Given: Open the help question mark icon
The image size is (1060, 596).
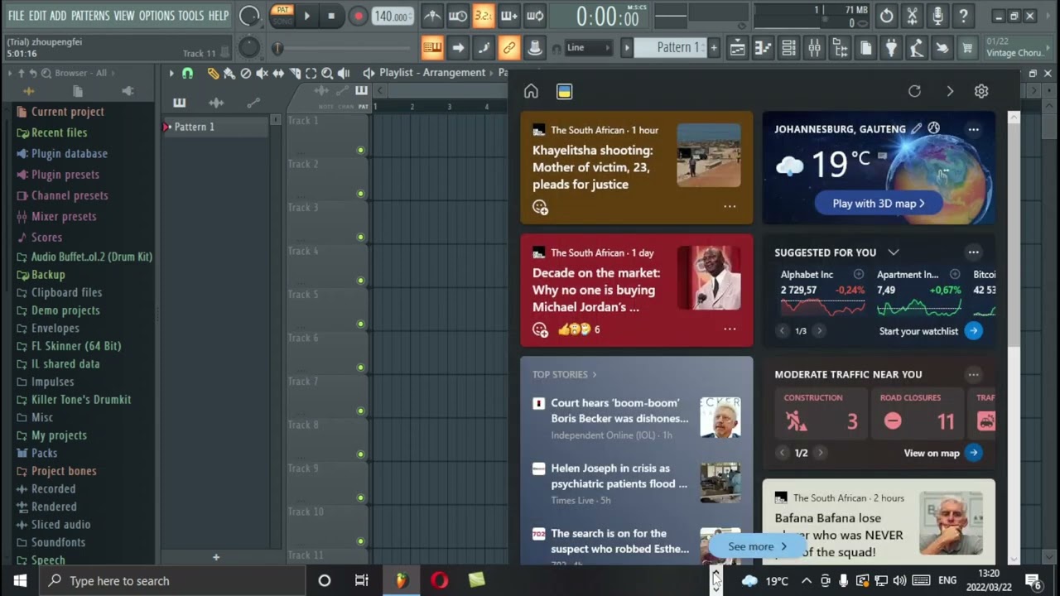Looking at the screenshot, I should click(x=963, y=16).
